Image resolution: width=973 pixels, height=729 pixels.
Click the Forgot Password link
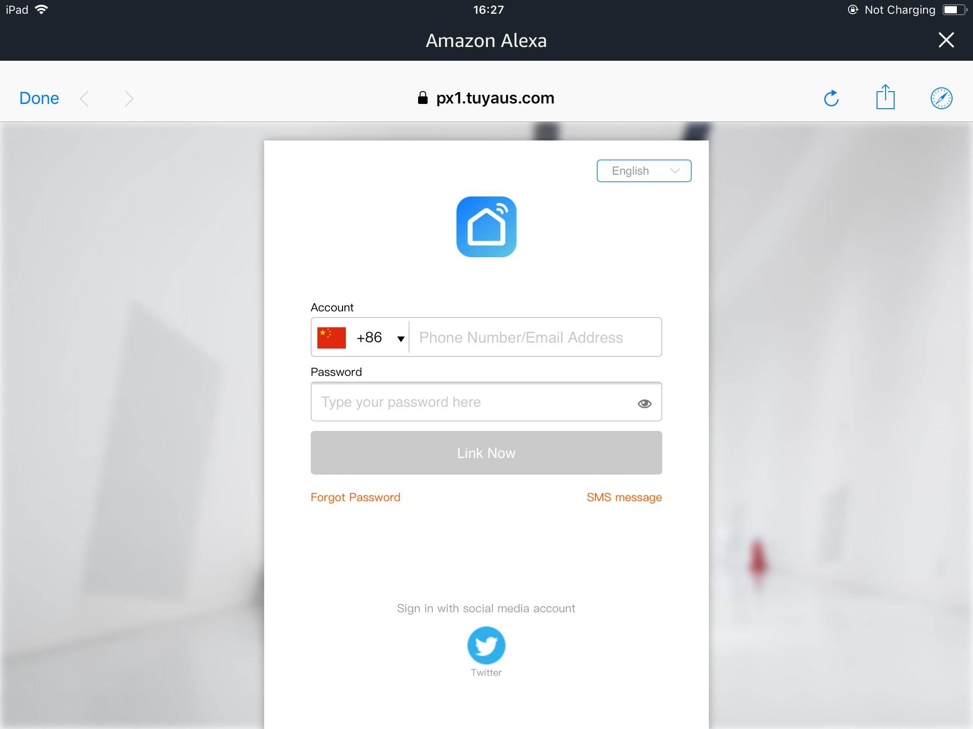tap(355, 497)
